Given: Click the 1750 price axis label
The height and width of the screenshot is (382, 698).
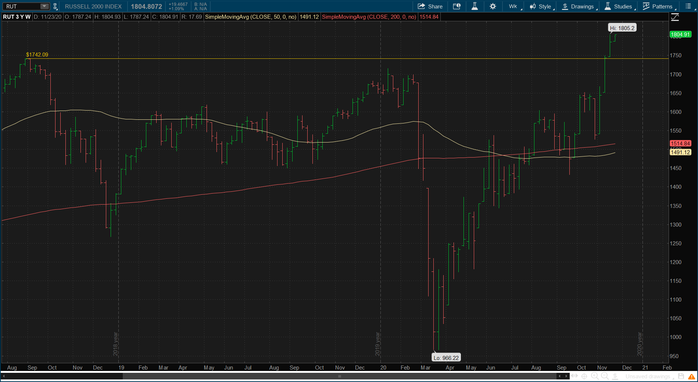Looking at the screenshot, I should [676, 55].
